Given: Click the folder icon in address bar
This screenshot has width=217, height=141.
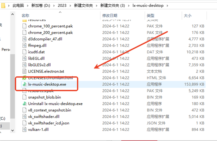Looking at the screenshot, I should point(3,5).
